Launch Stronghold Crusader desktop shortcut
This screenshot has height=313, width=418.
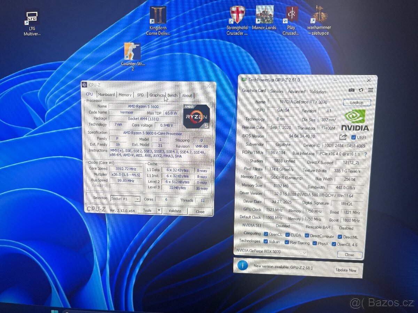click(x=237, y=21)
